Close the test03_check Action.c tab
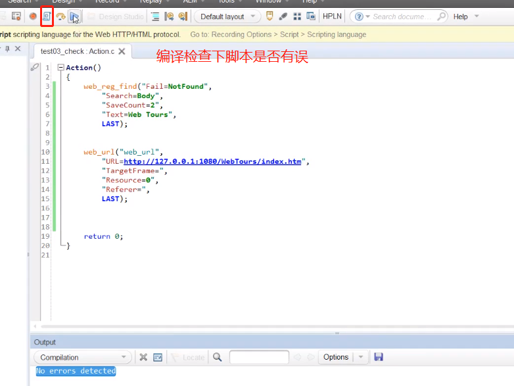 coord(122,51)
